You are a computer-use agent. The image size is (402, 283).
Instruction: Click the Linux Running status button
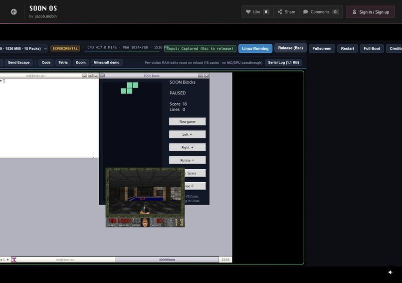[255, 48]
